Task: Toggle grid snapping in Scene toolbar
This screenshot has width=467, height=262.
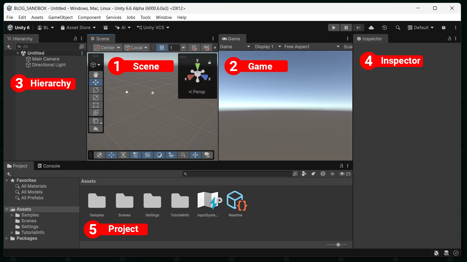Action: point(194,47)
